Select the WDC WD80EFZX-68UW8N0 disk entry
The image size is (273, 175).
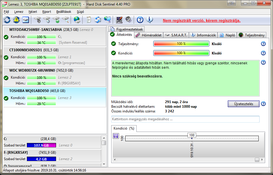[x=55, y=77]
